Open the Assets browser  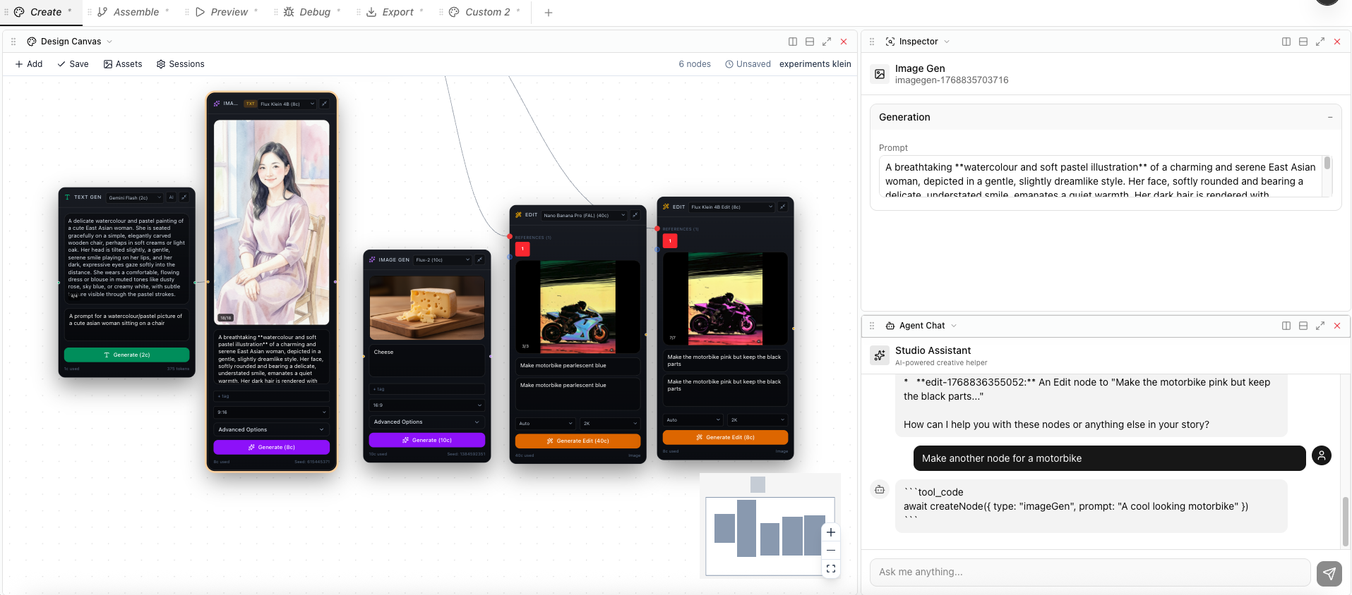(x=123, y=64)
